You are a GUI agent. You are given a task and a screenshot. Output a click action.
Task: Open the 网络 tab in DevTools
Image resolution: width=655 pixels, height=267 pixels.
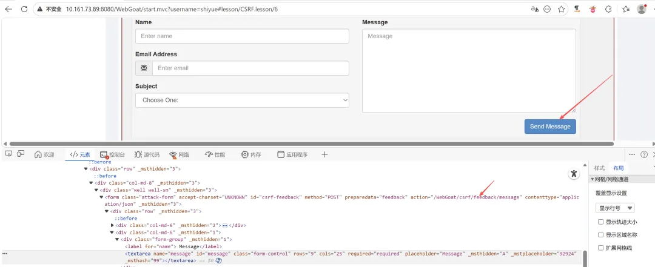point(179,154)
